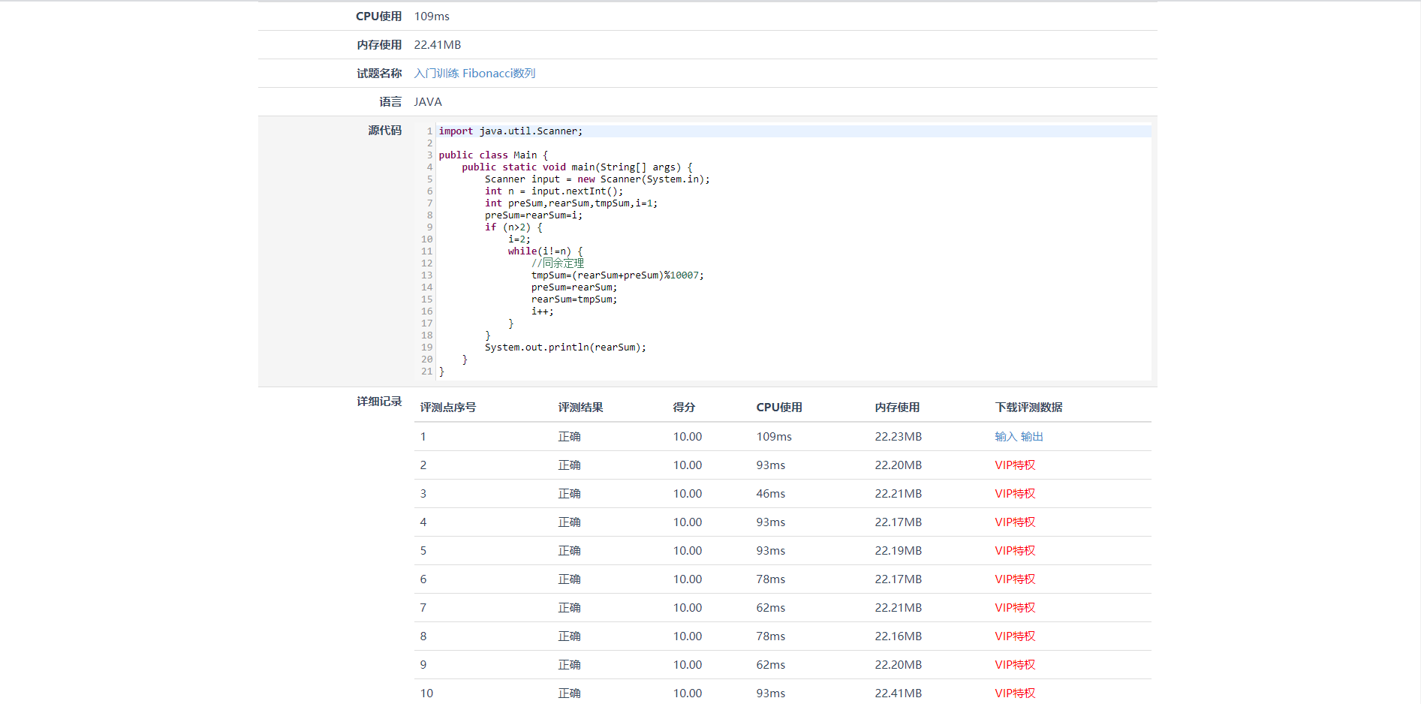Click the 详细记录 label

[379, 402]
